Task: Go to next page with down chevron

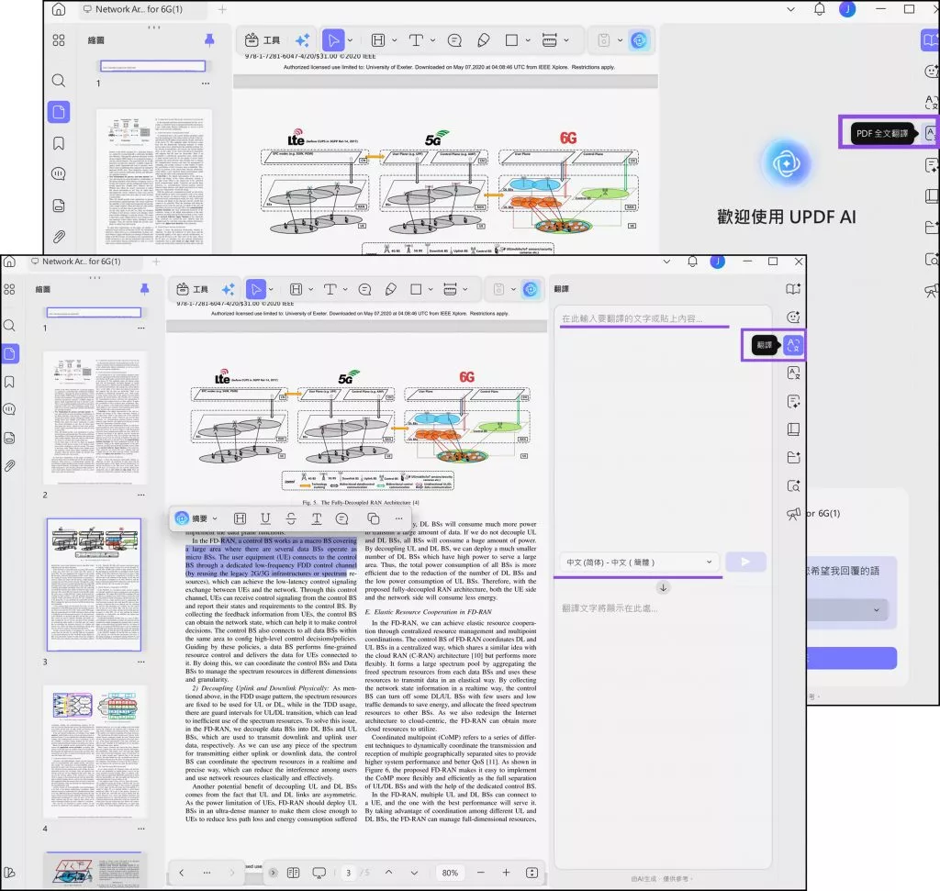Action: (x=414, y=873)
